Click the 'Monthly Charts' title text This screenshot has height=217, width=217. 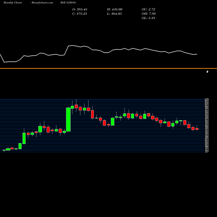[x=13, y=3]
